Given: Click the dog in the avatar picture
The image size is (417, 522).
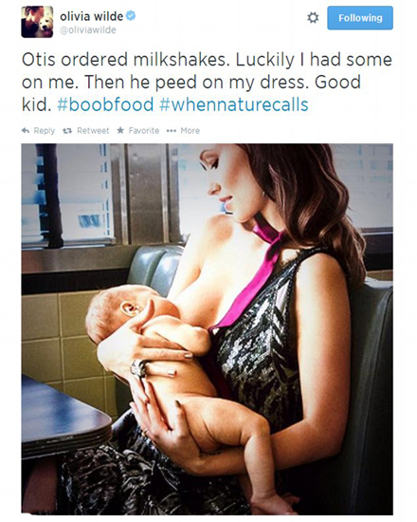Looking at the screenshot, I should 46,25.
